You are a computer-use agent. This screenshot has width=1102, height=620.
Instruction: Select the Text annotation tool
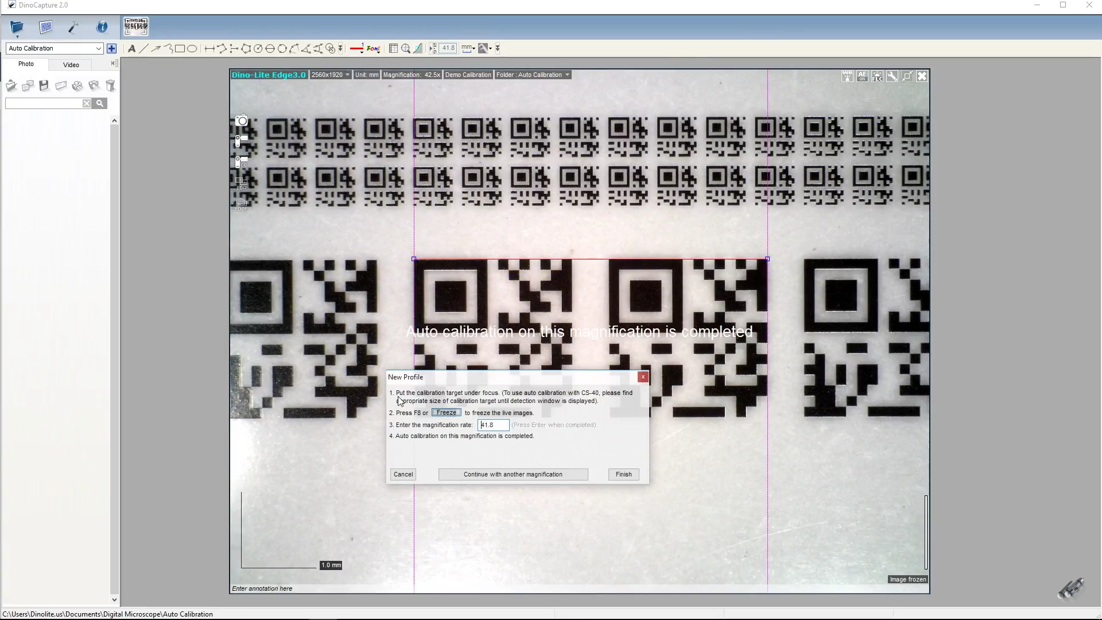point(131,49)
